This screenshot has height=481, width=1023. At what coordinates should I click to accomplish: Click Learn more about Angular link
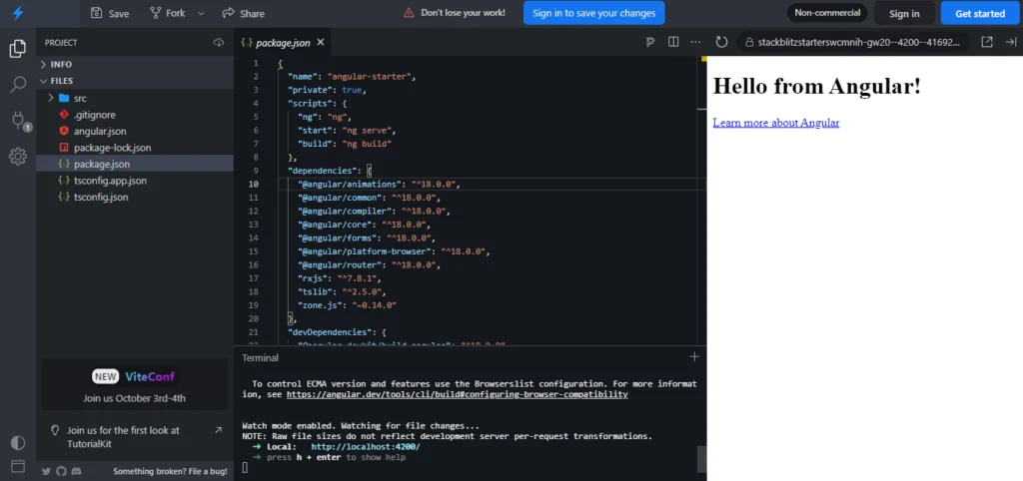click(x=775, y=123)
